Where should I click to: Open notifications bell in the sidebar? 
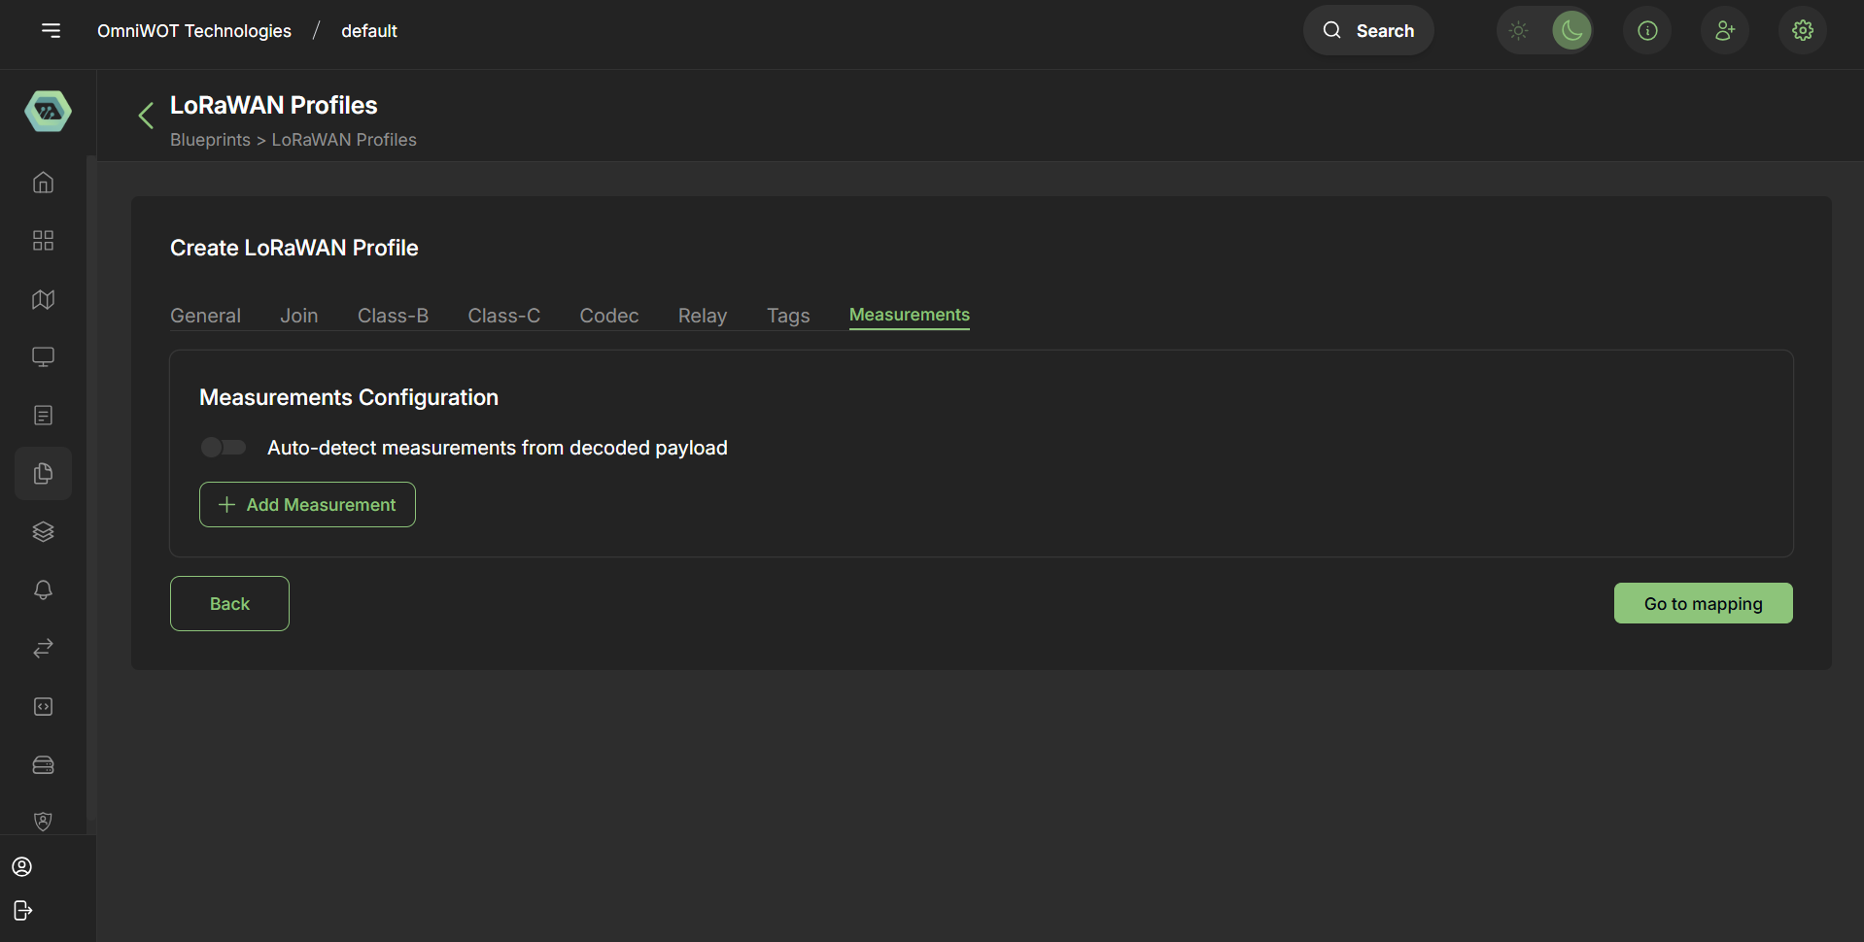43,589
